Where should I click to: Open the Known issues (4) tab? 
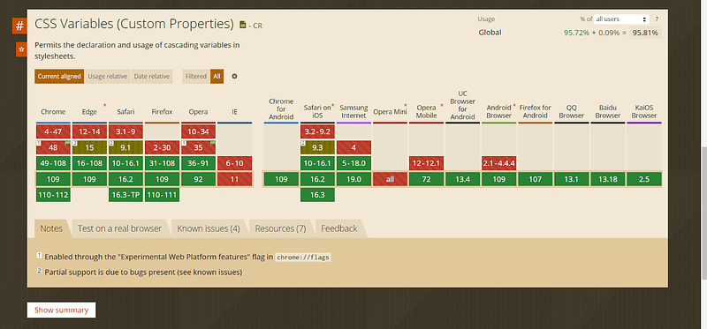point(209,228)
